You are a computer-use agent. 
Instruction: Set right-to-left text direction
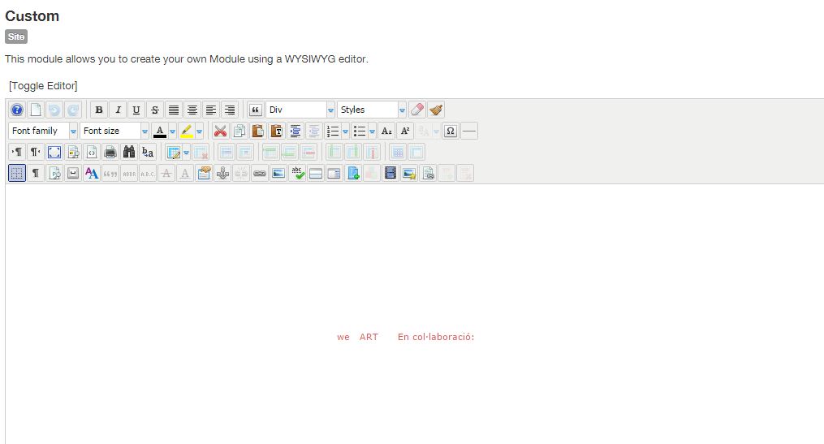coord(35,153)
